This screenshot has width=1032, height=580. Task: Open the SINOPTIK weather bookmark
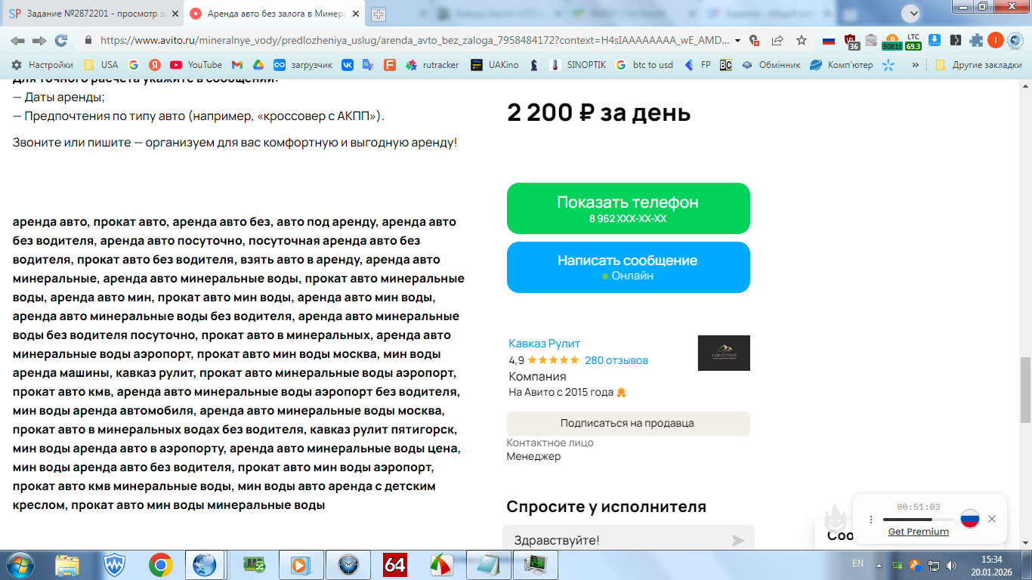pyautogui.click(x=578, y=65)
